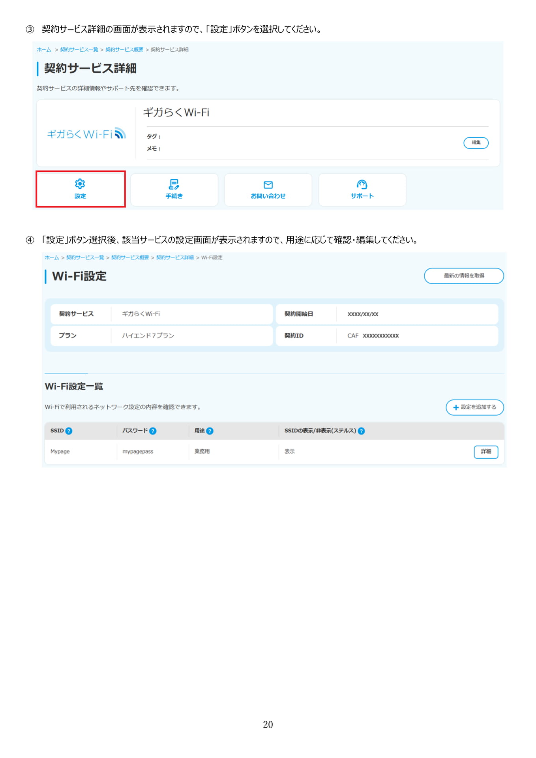Click the 最新の情報を取得 button
Viewport: 536px width, 758px height.
[x=464, y=276]
